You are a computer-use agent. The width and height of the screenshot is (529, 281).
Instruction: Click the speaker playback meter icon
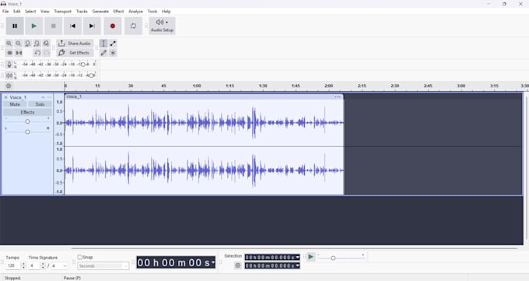tap(9, 76)
